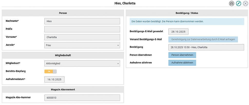This screenshot has width=249, height=105.
Task: Click into the Nachname field
Action: pyautogui.click(x=82, y=21)
